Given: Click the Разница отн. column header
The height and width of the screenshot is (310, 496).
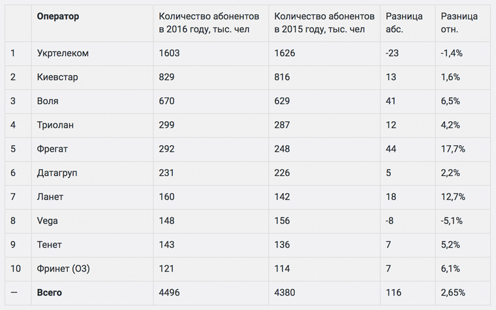Looking at the screenshot, I should 459,23.
